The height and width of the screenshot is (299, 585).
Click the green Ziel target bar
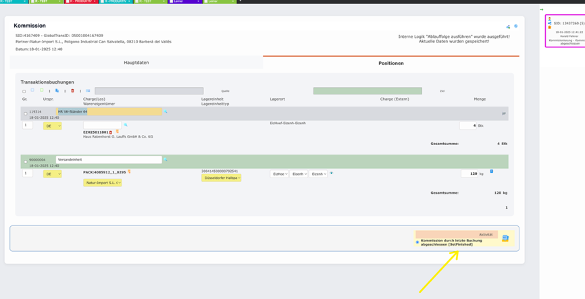click(x=367, y=90)
